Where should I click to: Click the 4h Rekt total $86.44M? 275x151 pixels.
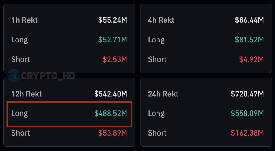click(x=250, y=20)
